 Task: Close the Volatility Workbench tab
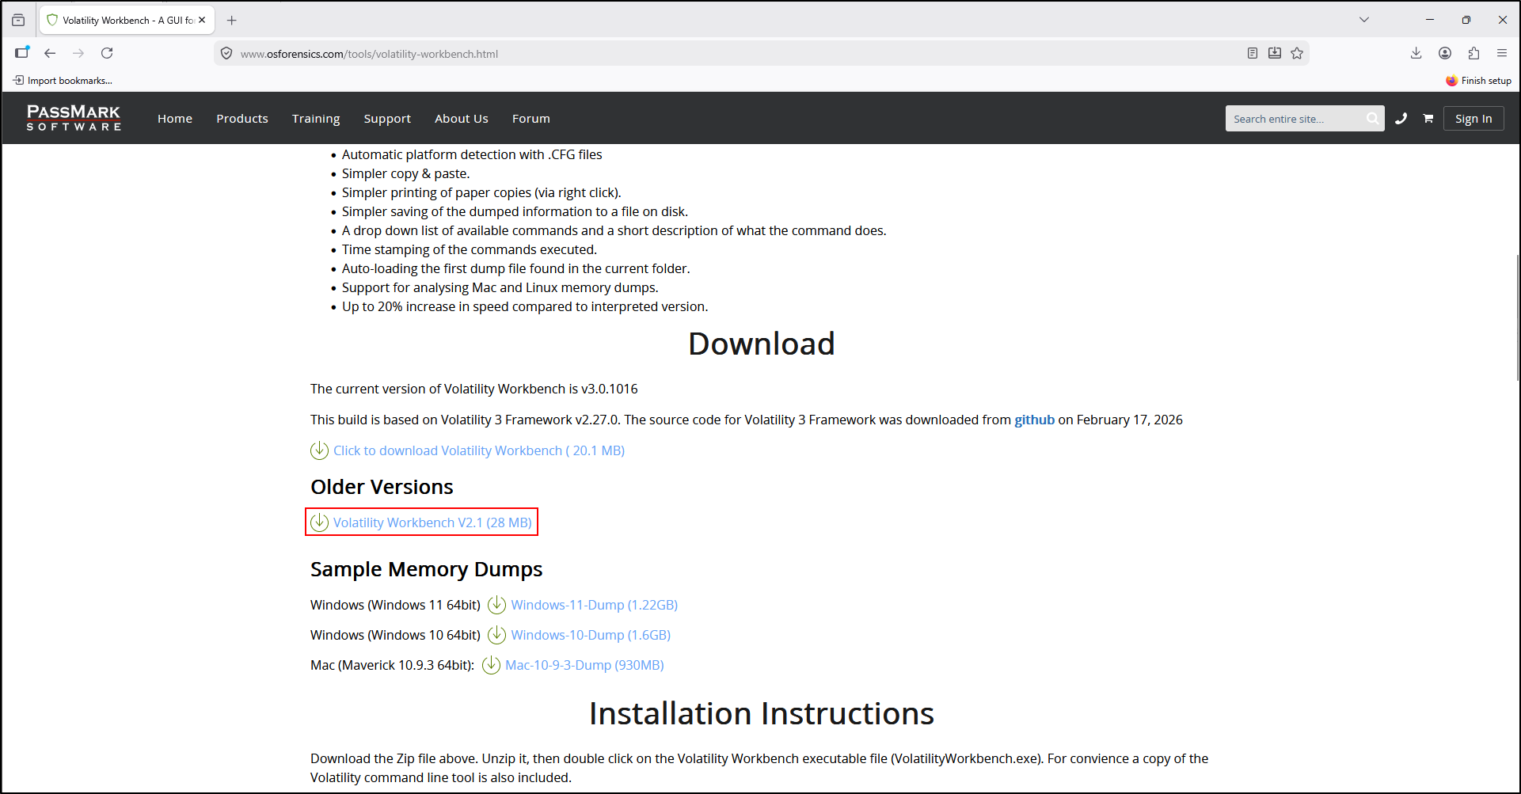(202, 20)
